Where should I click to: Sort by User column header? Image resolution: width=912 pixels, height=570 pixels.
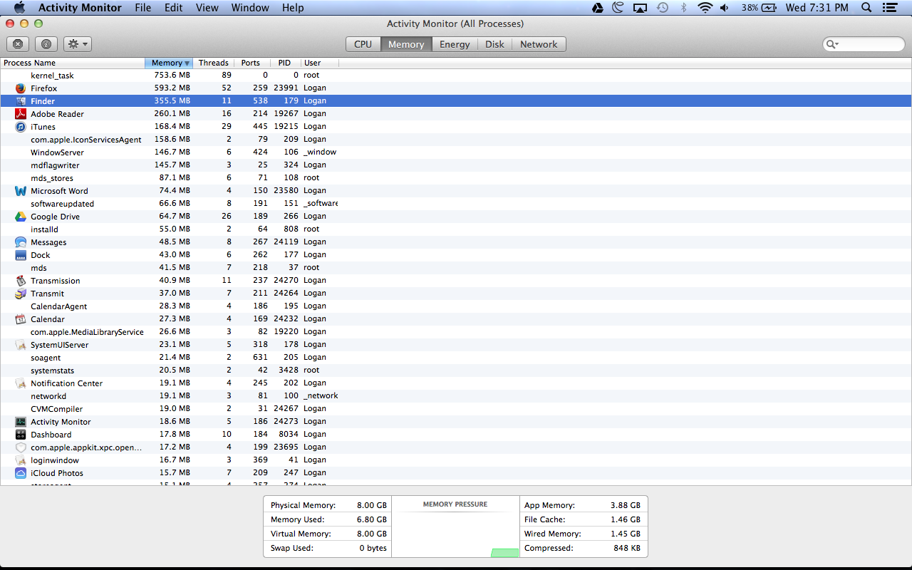(320, 63)
